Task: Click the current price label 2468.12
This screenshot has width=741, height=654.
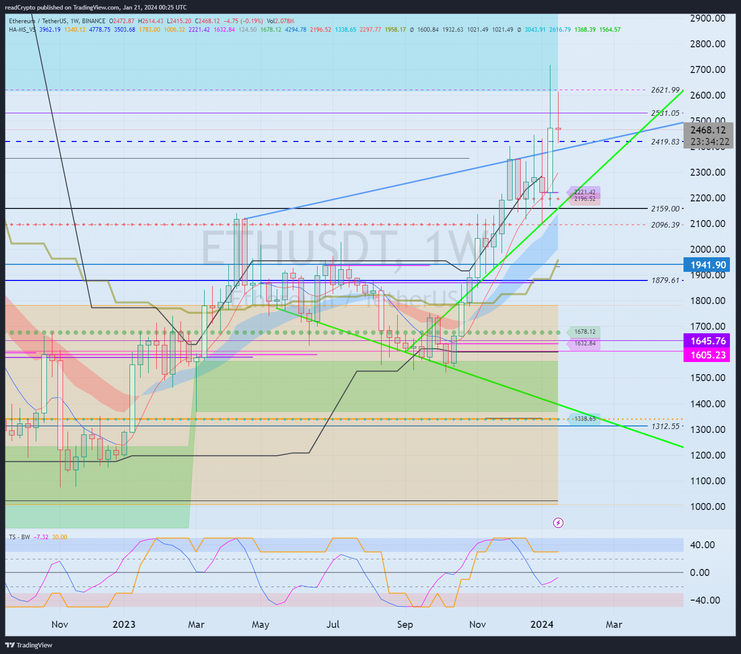Action: [708, 130]
